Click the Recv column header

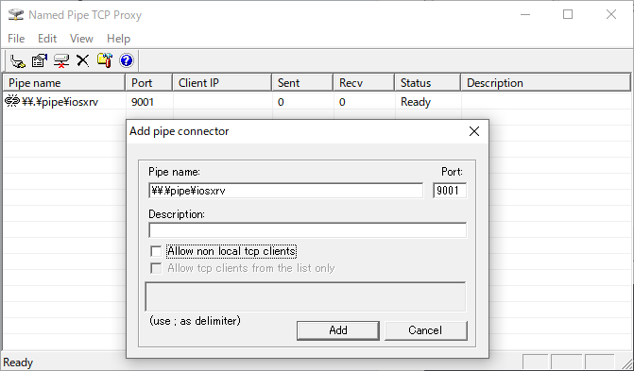(x=364, y=83)
